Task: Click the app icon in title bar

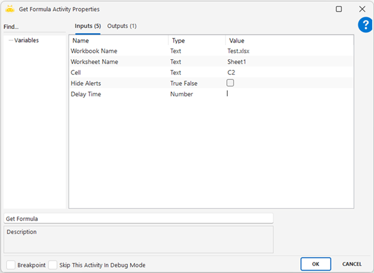Action: (10, 9)
